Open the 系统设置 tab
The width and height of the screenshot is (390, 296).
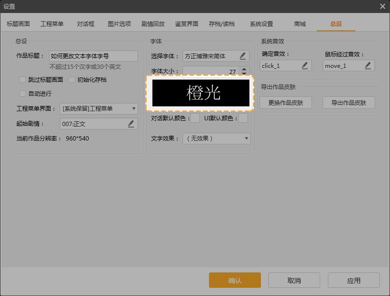261,24
